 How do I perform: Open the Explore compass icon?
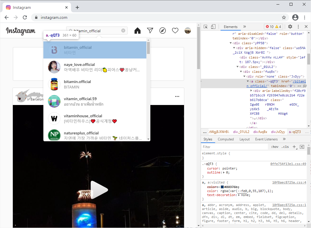[163, 31]
